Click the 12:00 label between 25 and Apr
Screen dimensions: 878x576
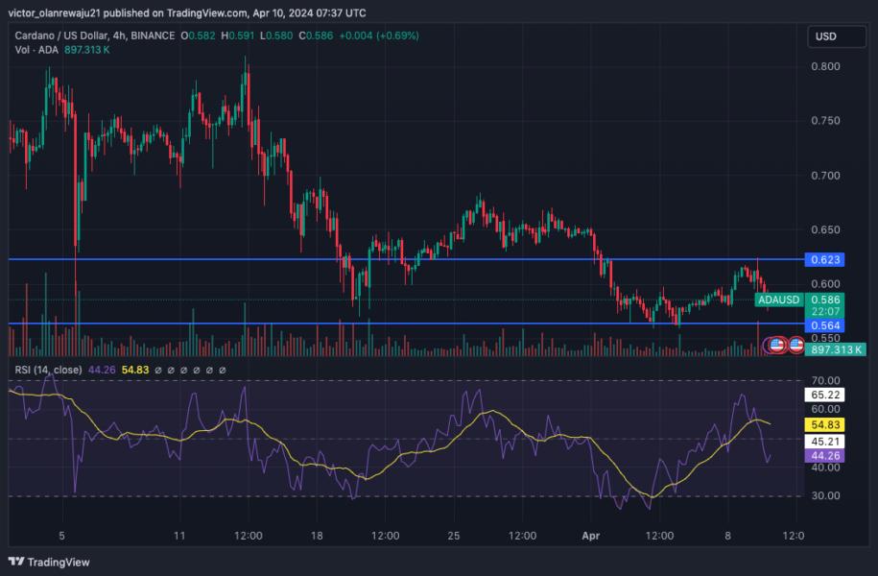point(522,536)
